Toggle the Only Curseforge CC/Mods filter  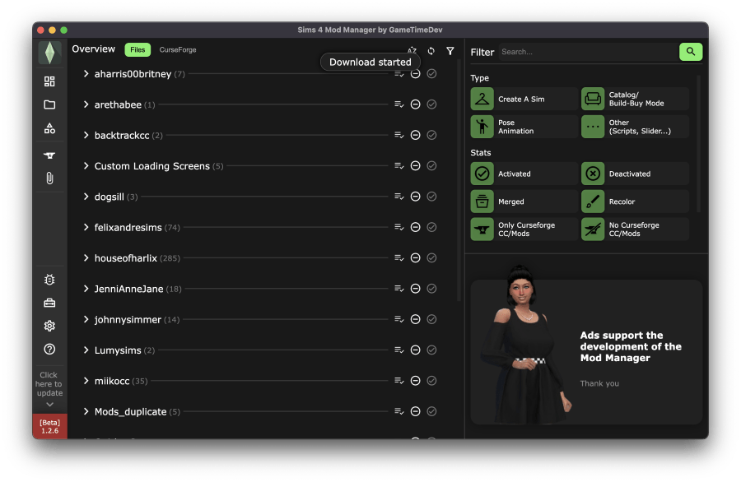click(524, 229)
